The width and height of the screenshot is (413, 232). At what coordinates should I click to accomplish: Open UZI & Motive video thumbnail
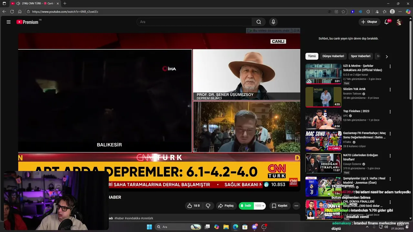pyautogui.click(x=323, y=74)
